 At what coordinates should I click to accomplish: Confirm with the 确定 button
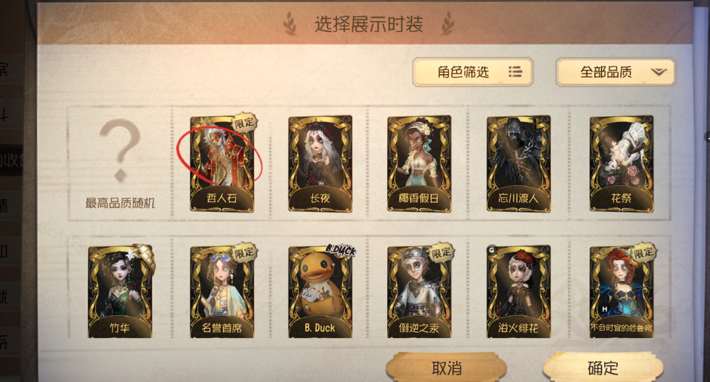(x=603, y=368)
